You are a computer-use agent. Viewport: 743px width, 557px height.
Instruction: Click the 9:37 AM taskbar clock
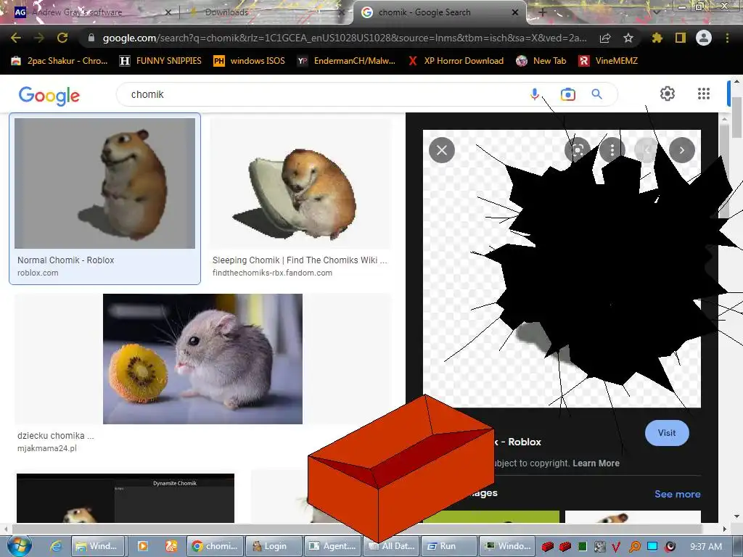click(x=706, y=547)
